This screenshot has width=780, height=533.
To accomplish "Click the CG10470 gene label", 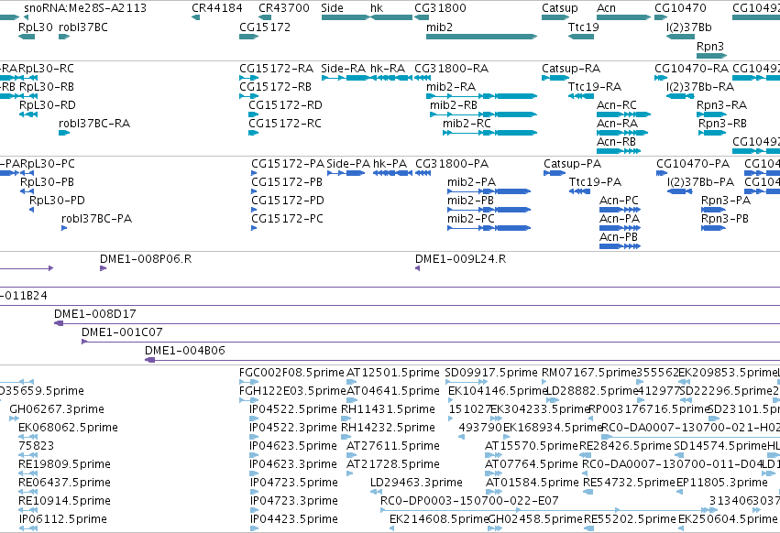I will click(x=680, y=8).
